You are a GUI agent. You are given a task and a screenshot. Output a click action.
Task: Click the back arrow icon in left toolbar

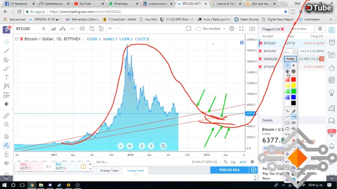(x=6, y=104)
